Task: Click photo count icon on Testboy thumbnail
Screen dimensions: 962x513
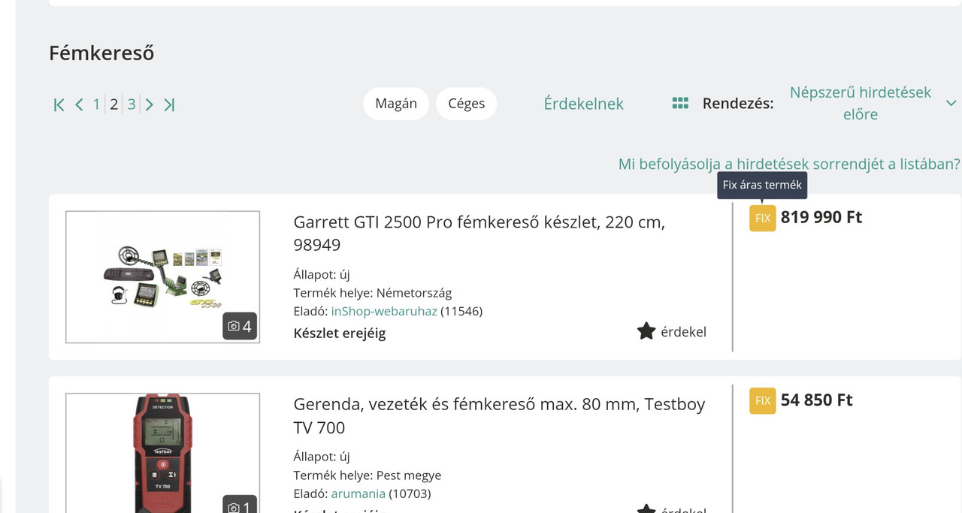Action: [240, 505]
